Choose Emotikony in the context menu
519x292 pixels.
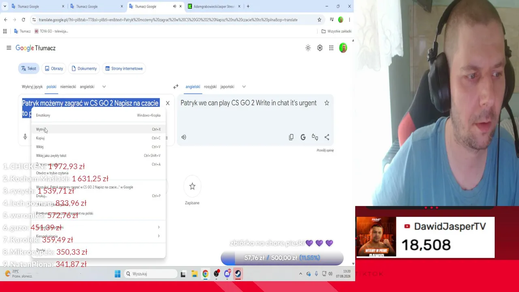click(99, 115)
